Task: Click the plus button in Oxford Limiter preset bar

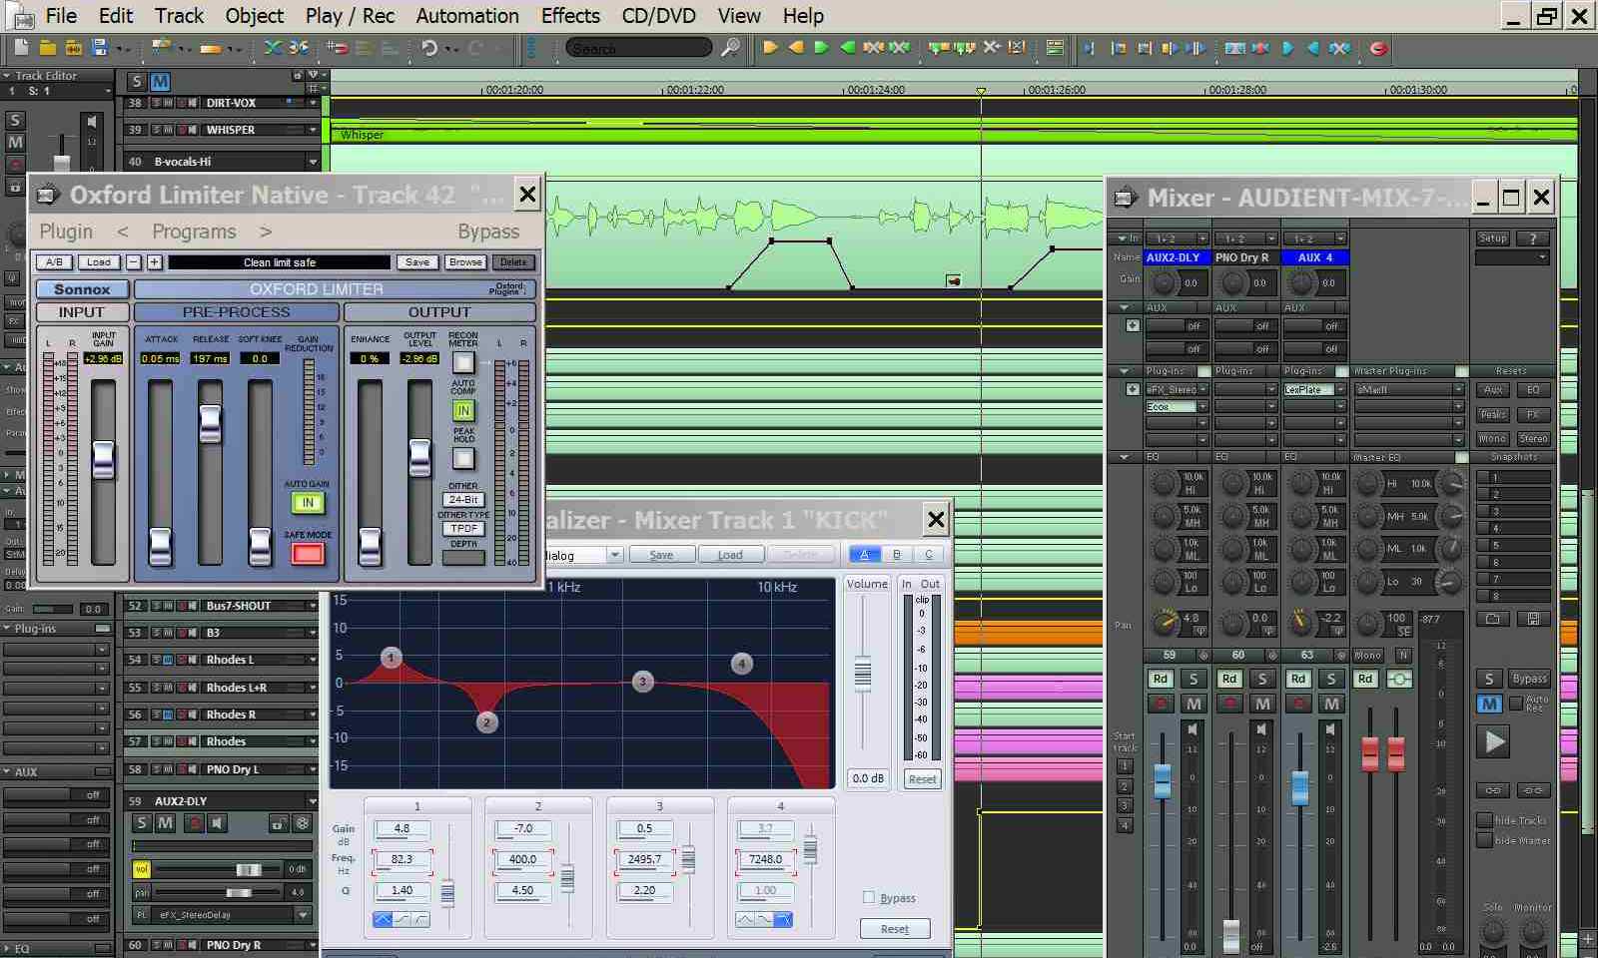Action: click(x=155, y=262)
